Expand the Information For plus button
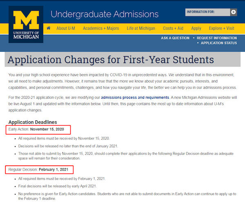The height and width of the screenshot is (202, 245). tap(234, 12)
